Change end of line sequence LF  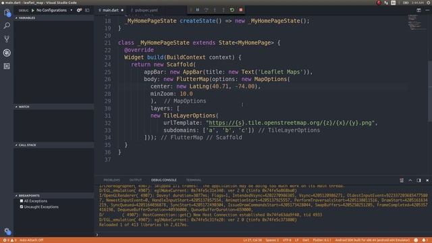[297, 240]
